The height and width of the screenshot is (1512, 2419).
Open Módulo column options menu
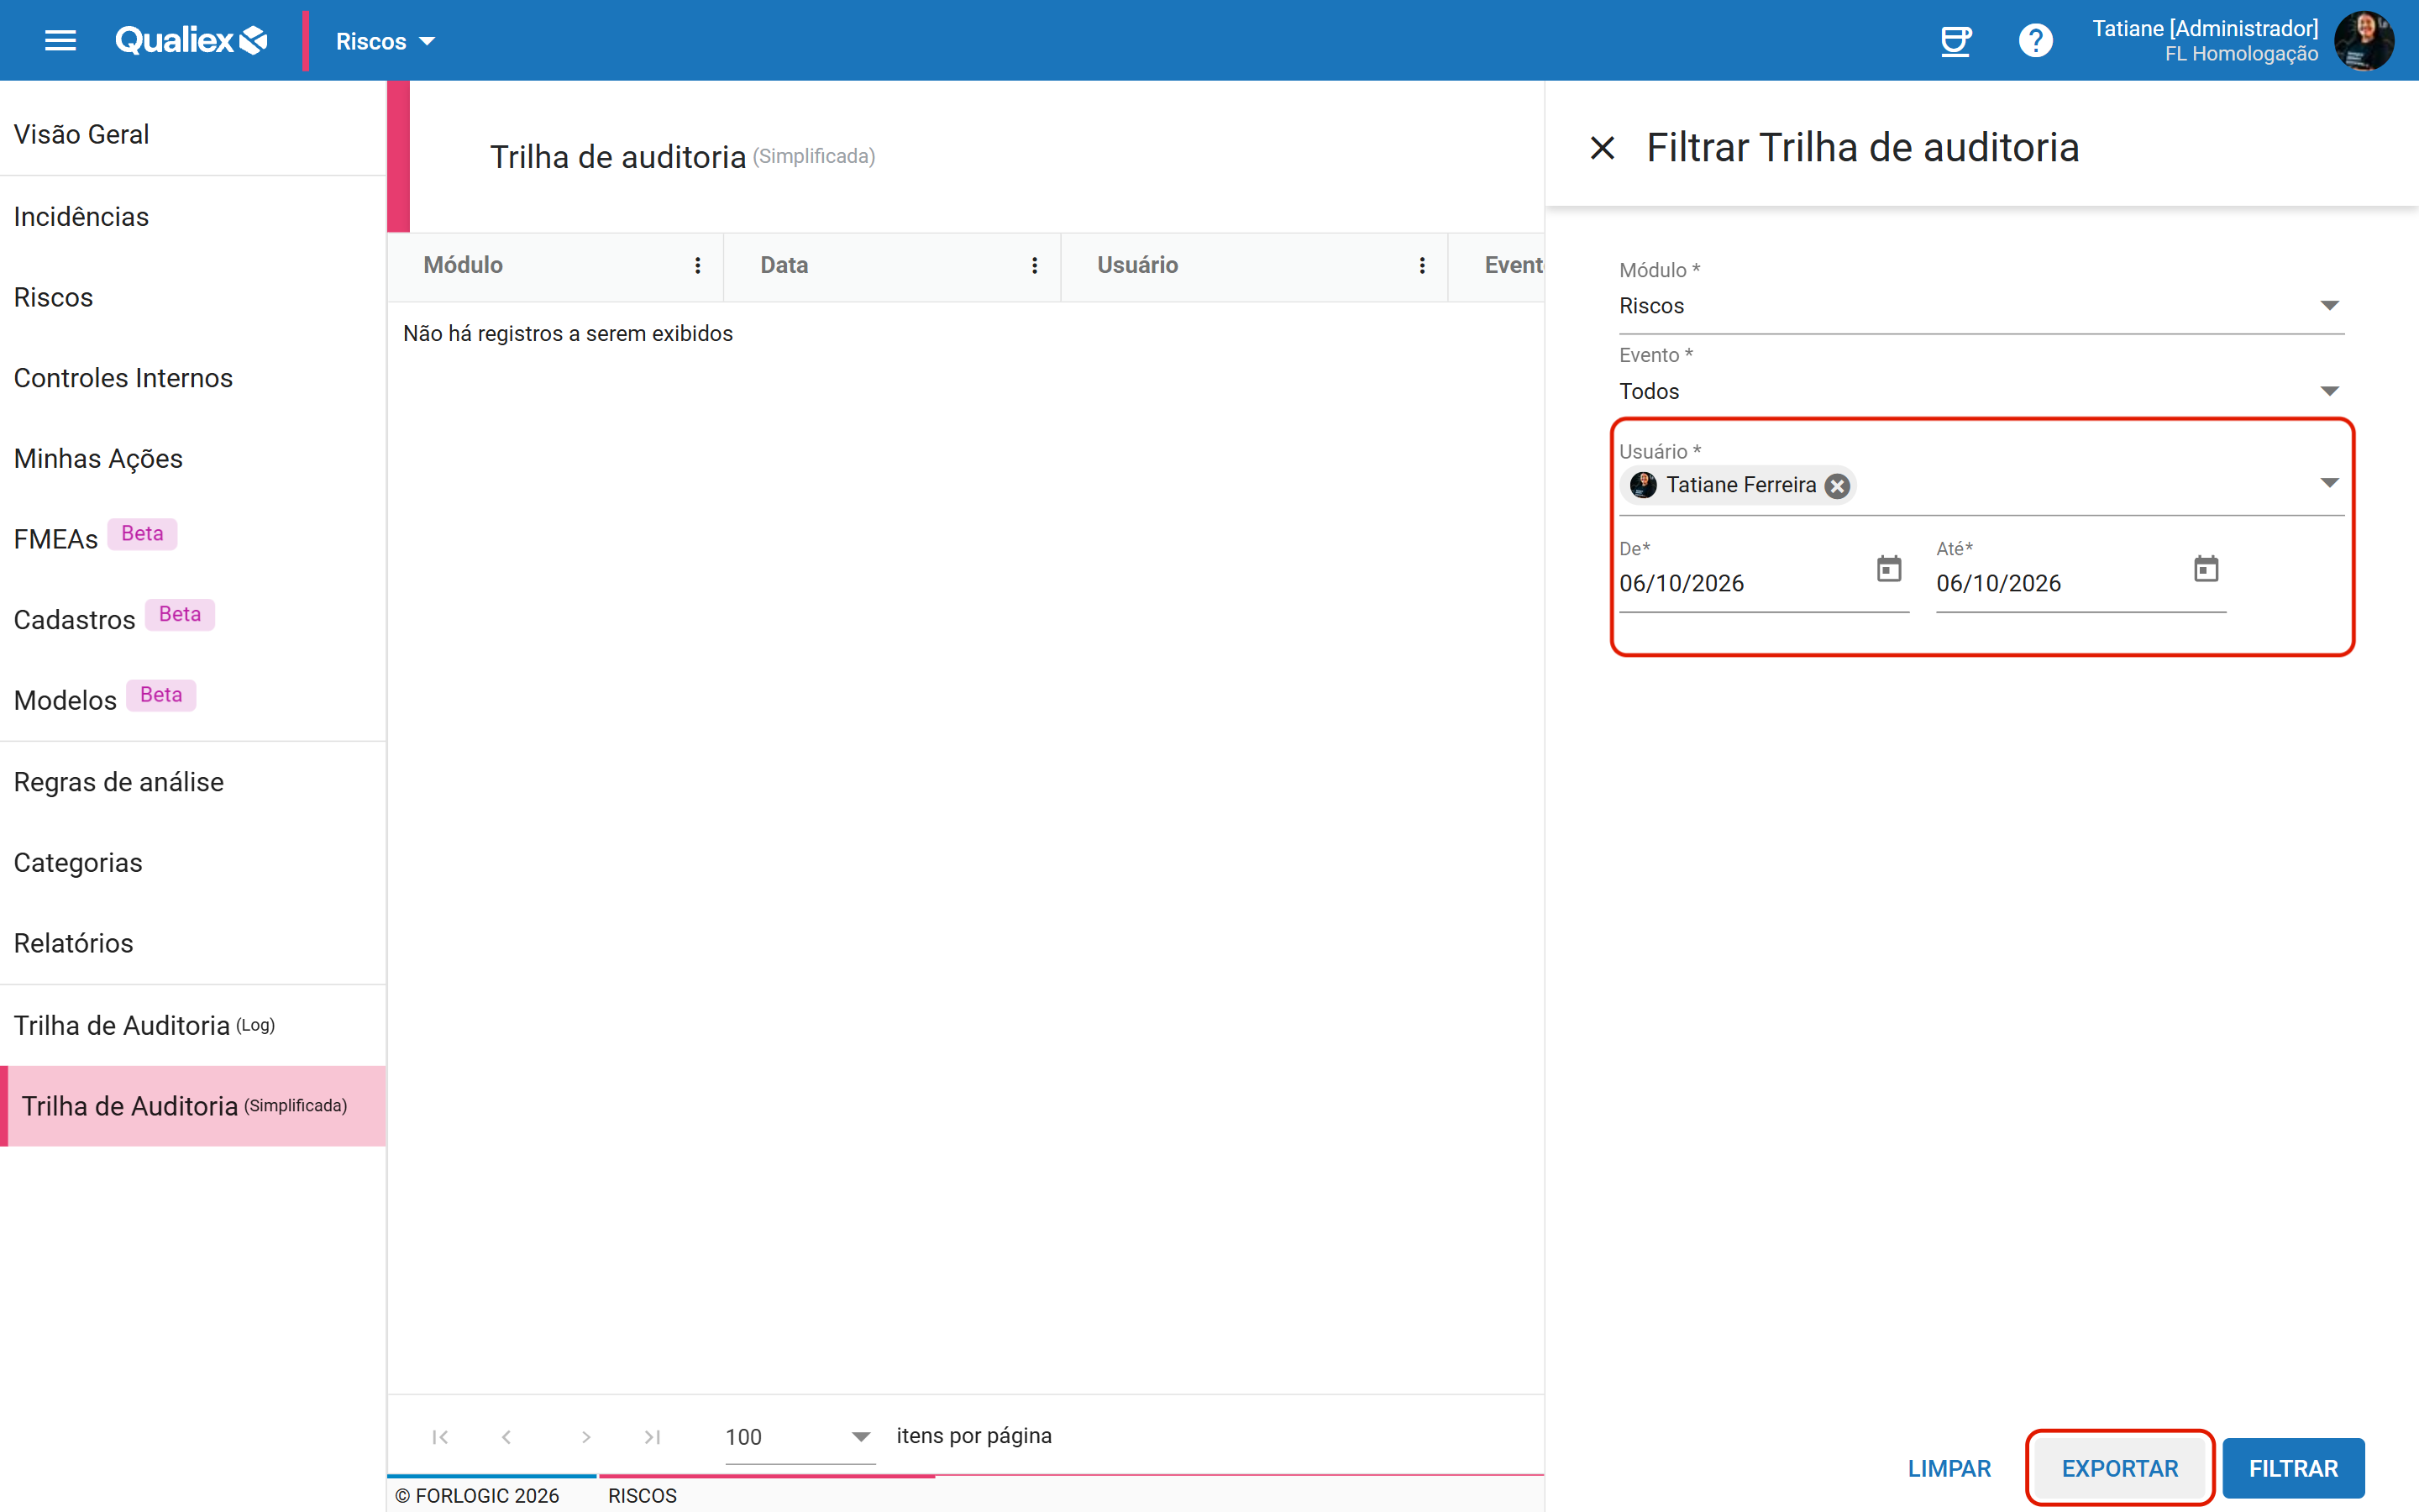coord(698,265)
